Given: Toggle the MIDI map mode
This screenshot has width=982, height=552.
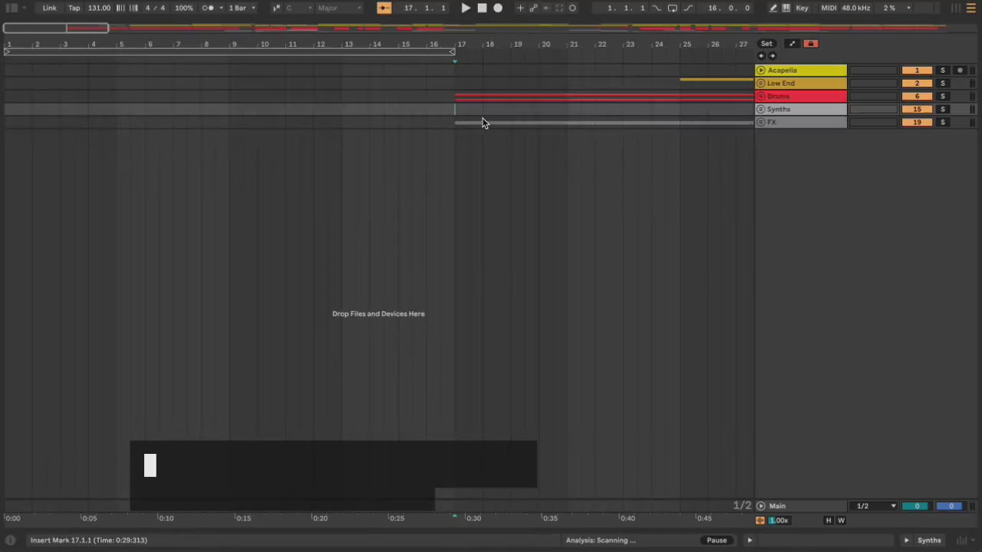Looking at the screenshot, I should coord(829,8).
